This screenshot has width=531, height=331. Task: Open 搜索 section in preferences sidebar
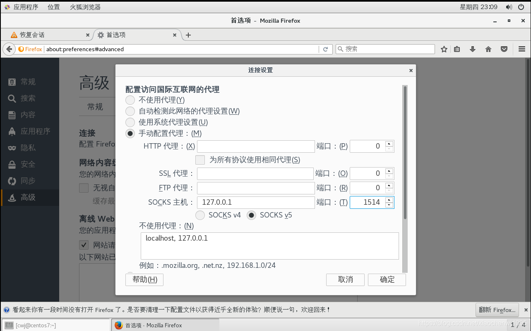(29, 98)
